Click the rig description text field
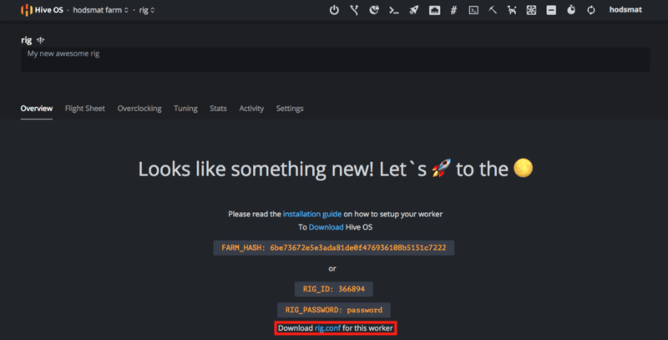668x340 pixels. pyautogui.click(x=334, y=59)
